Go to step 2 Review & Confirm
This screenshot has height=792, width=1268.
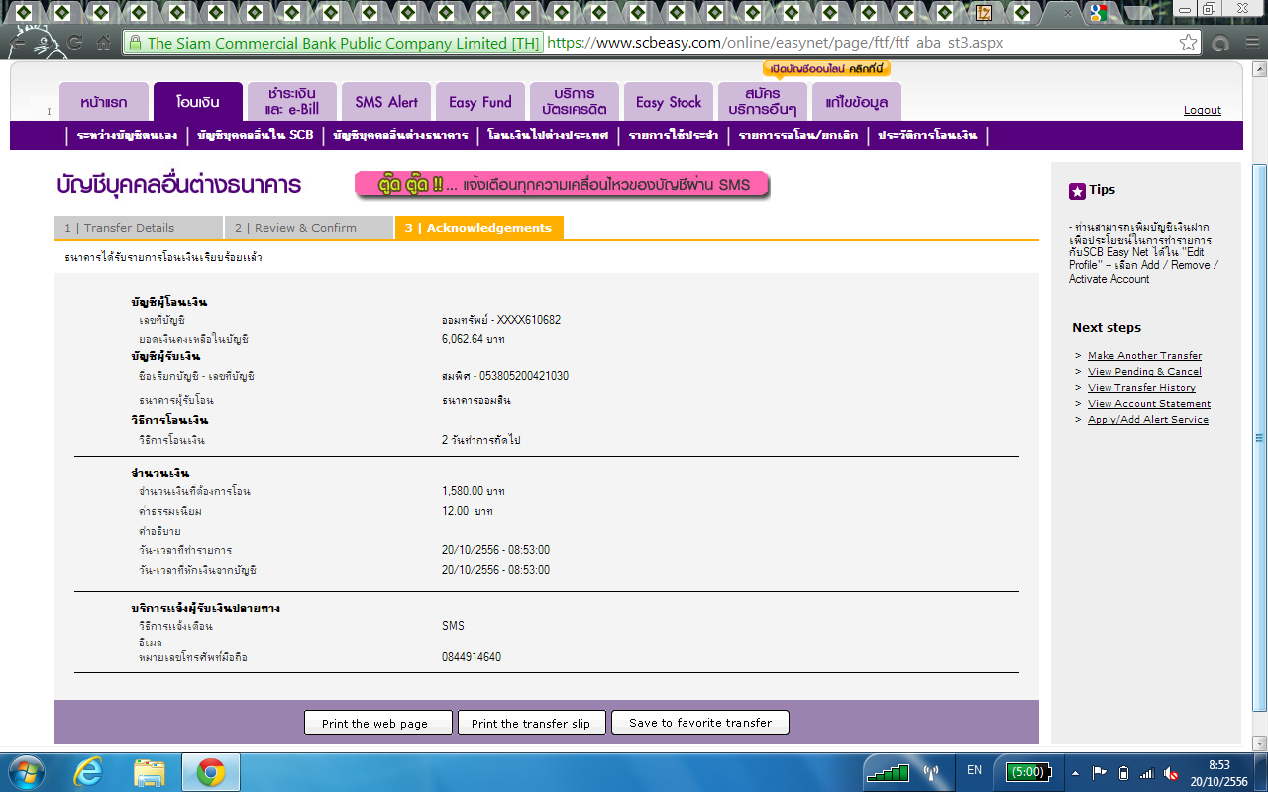[309, 228]
